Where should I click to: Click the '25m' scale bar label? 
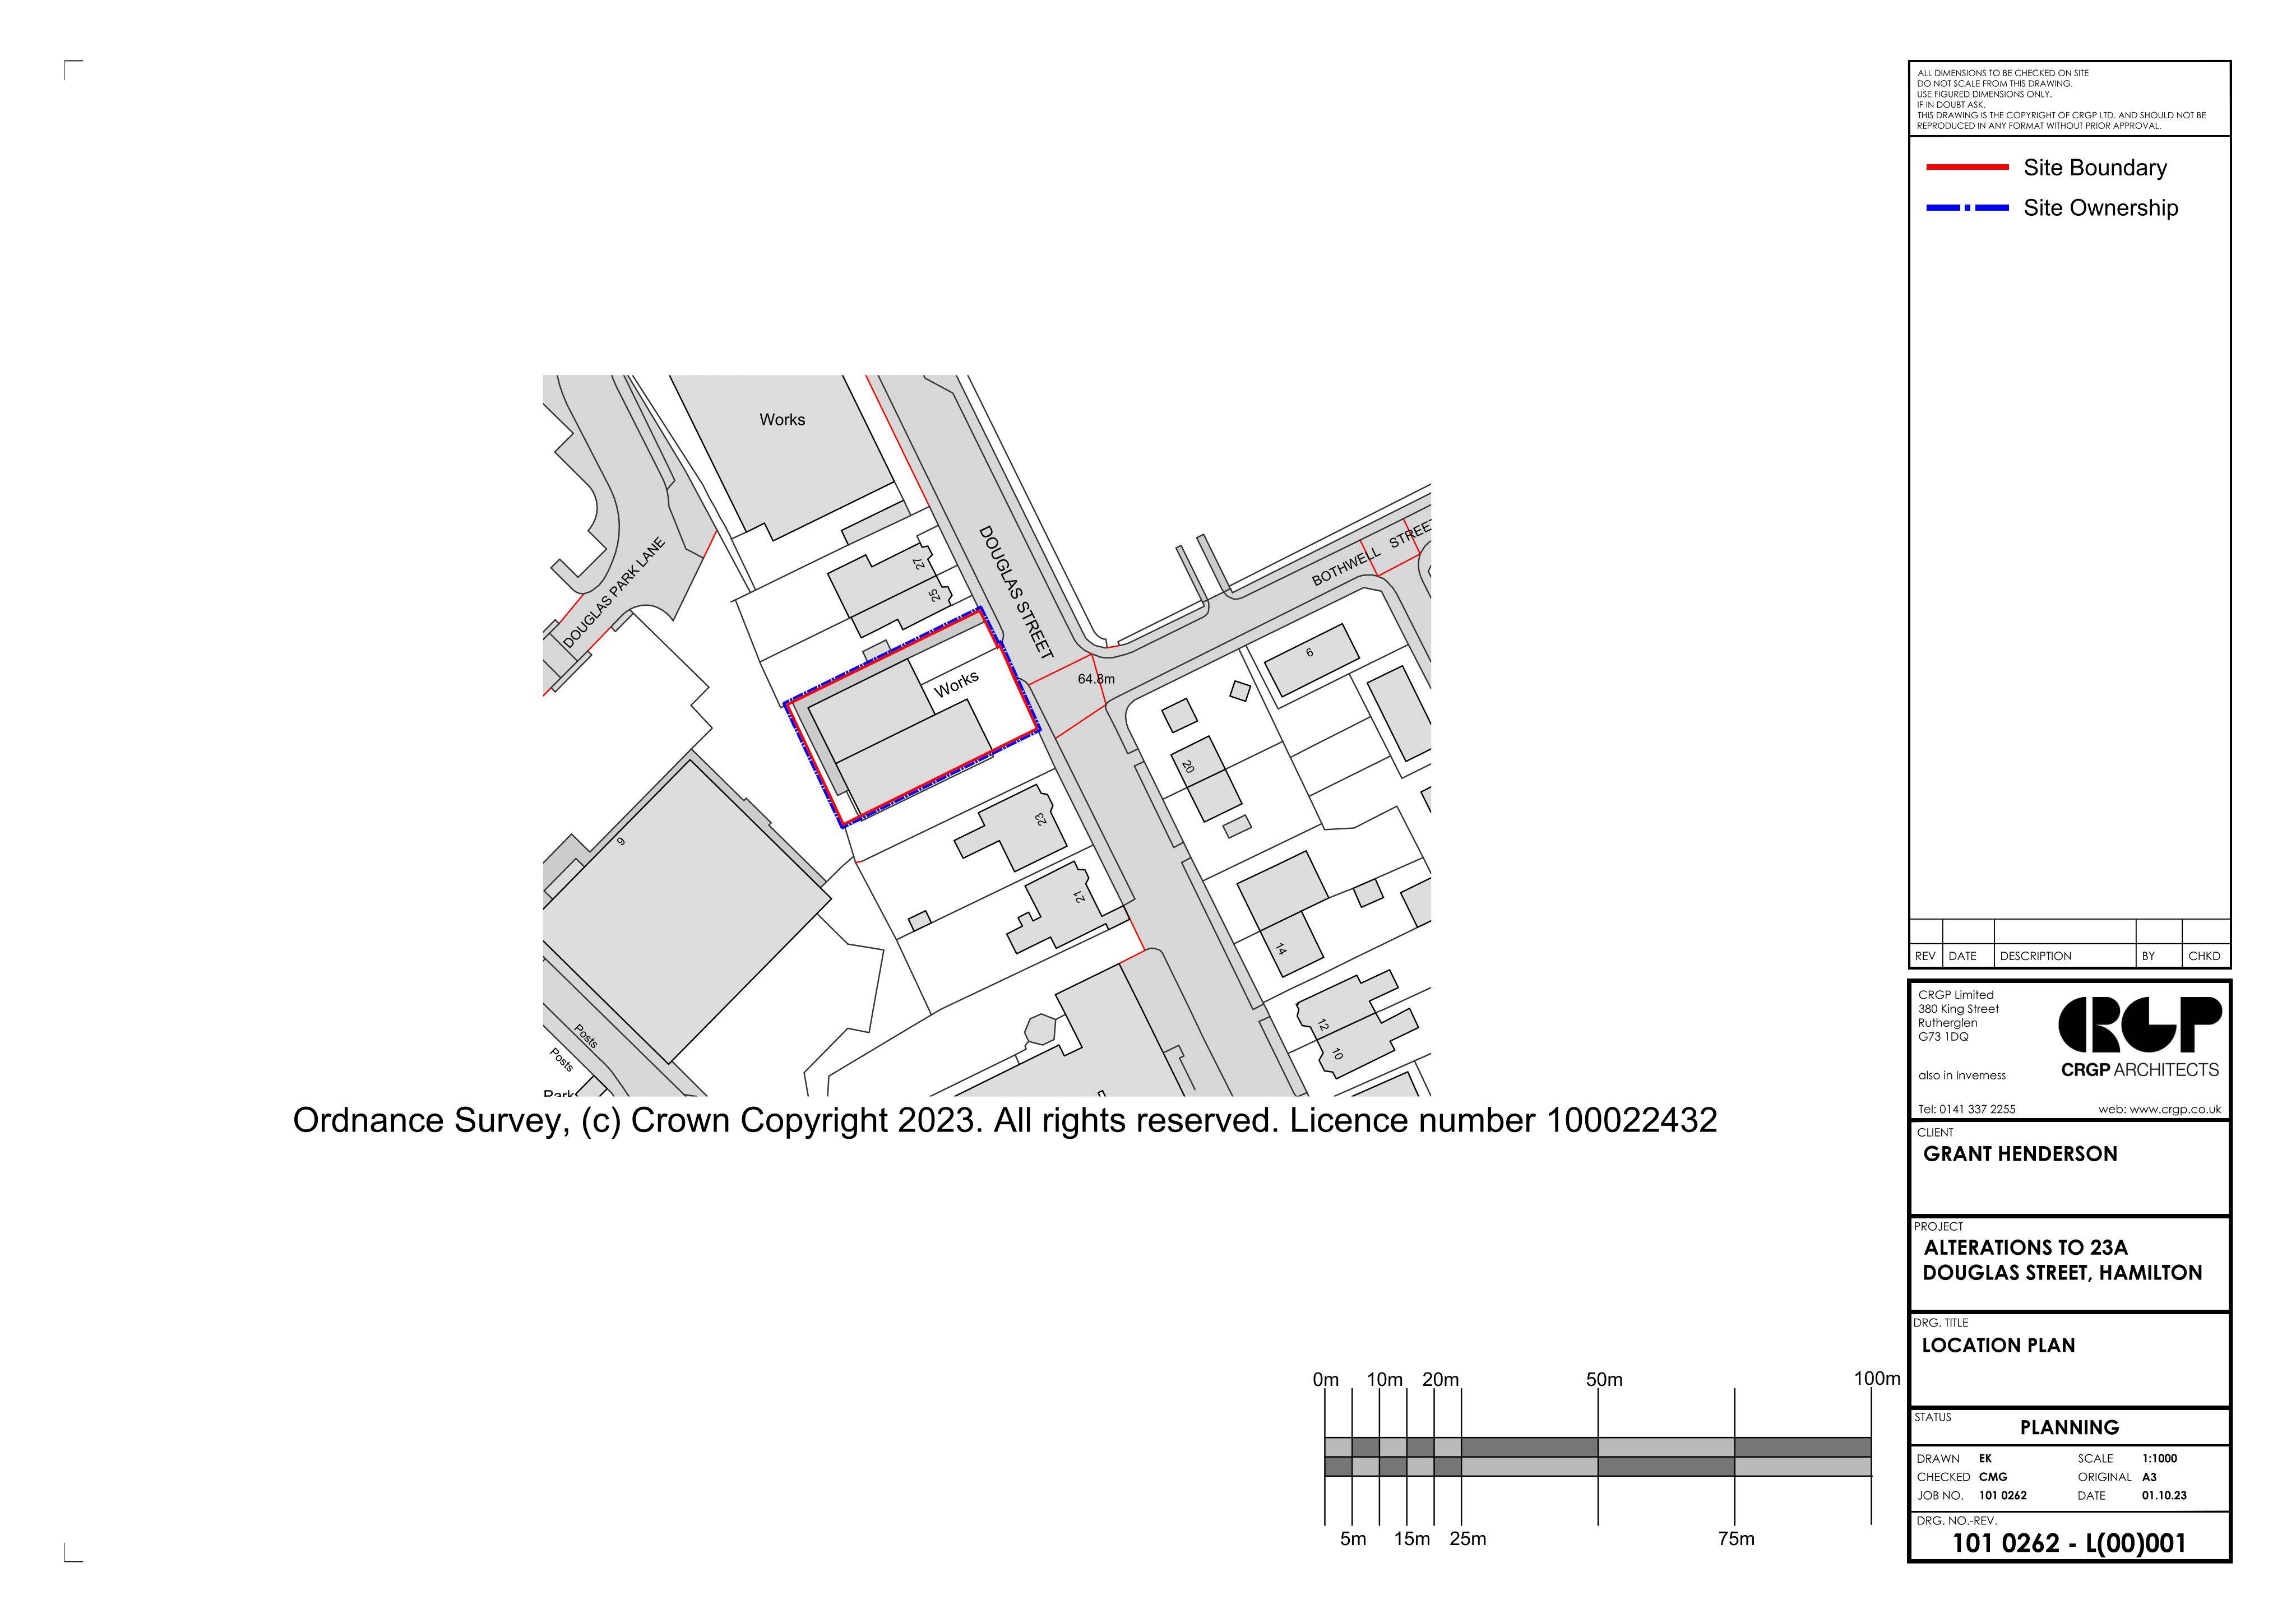tap(1468, 1539)
